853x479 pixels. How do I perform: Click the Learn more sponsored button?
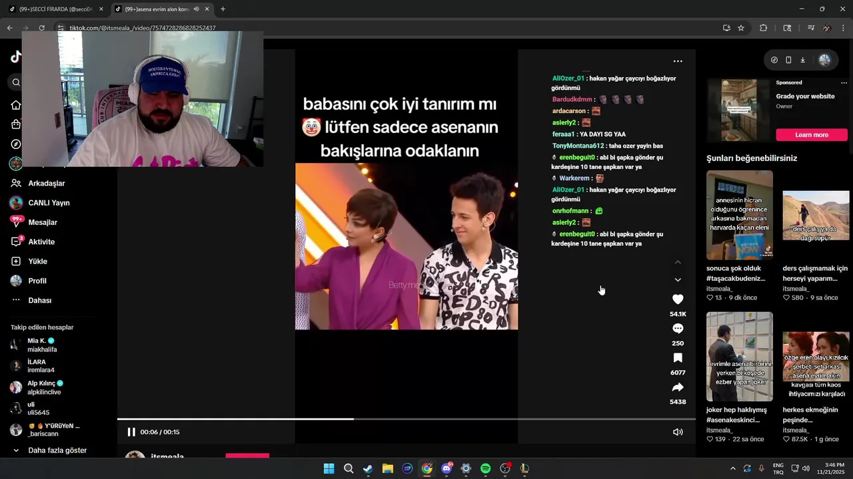click(812, 135)
